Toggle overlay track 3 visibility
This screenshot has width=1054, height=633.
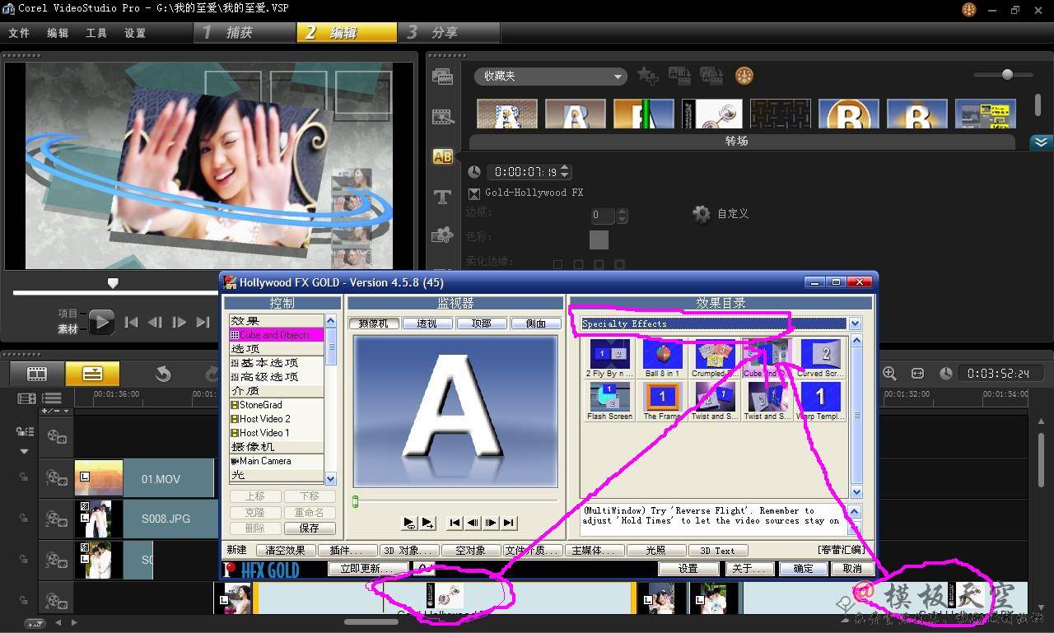coord(55,560)
